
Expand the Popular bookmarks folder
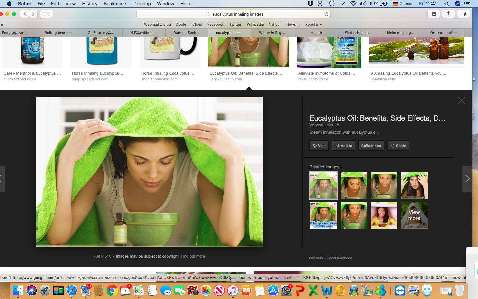coord(314,24)
